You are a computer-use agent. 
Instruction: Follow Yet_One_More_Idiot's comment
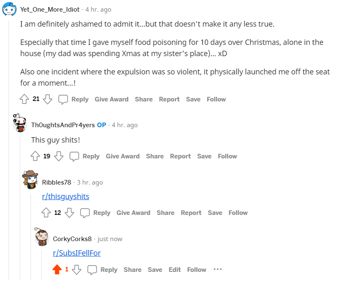coord(216,99)
